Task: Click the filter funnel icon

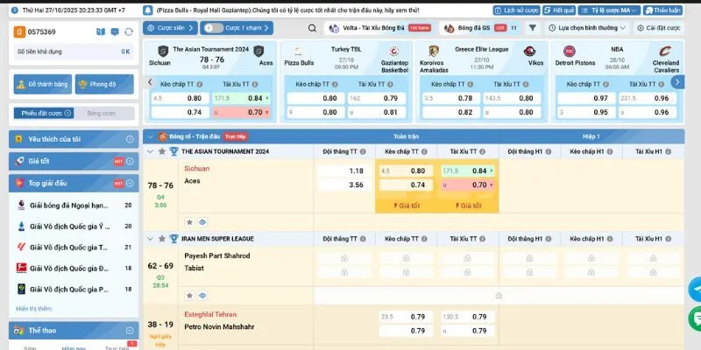Action: click(532, 28)
